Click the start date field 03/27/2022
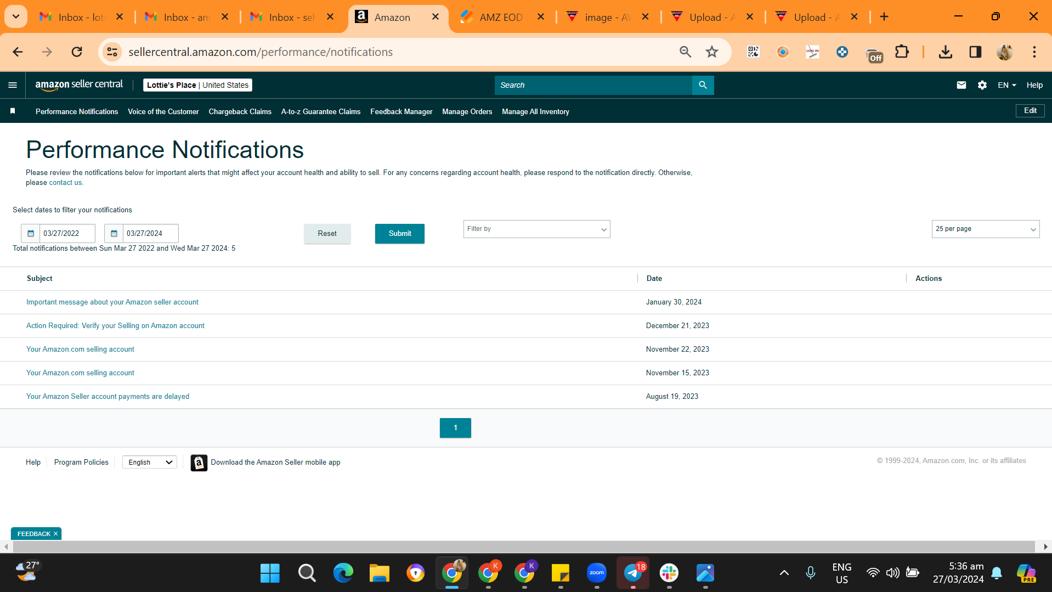 click(x=67, y=233)
